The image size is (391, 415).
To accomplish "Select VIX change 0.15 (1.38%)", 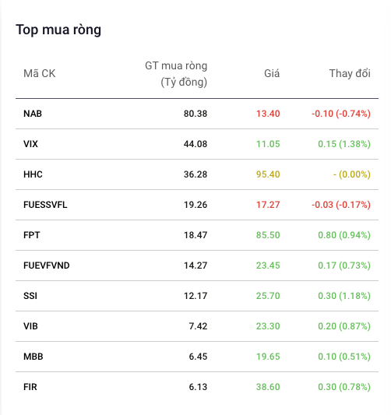I will 344,144.
